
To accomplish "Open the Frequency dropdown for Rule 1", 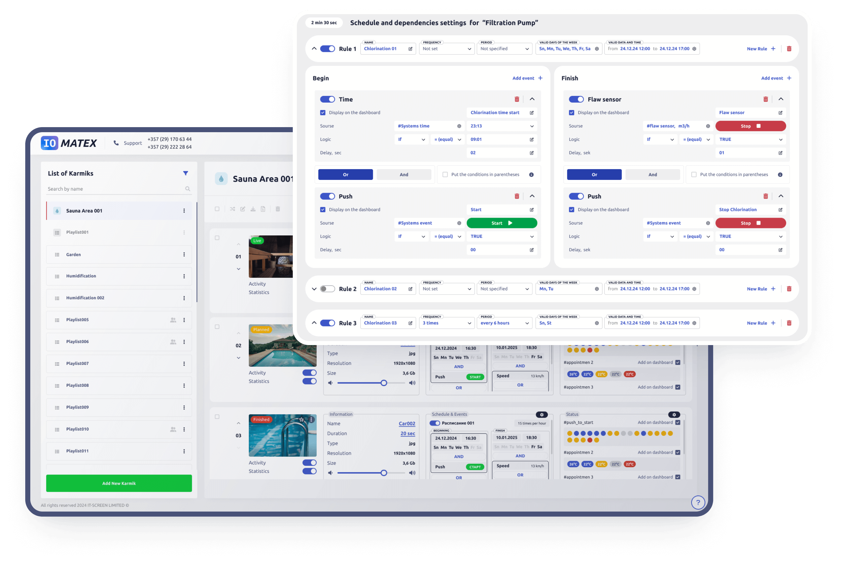I will point(447,49).
